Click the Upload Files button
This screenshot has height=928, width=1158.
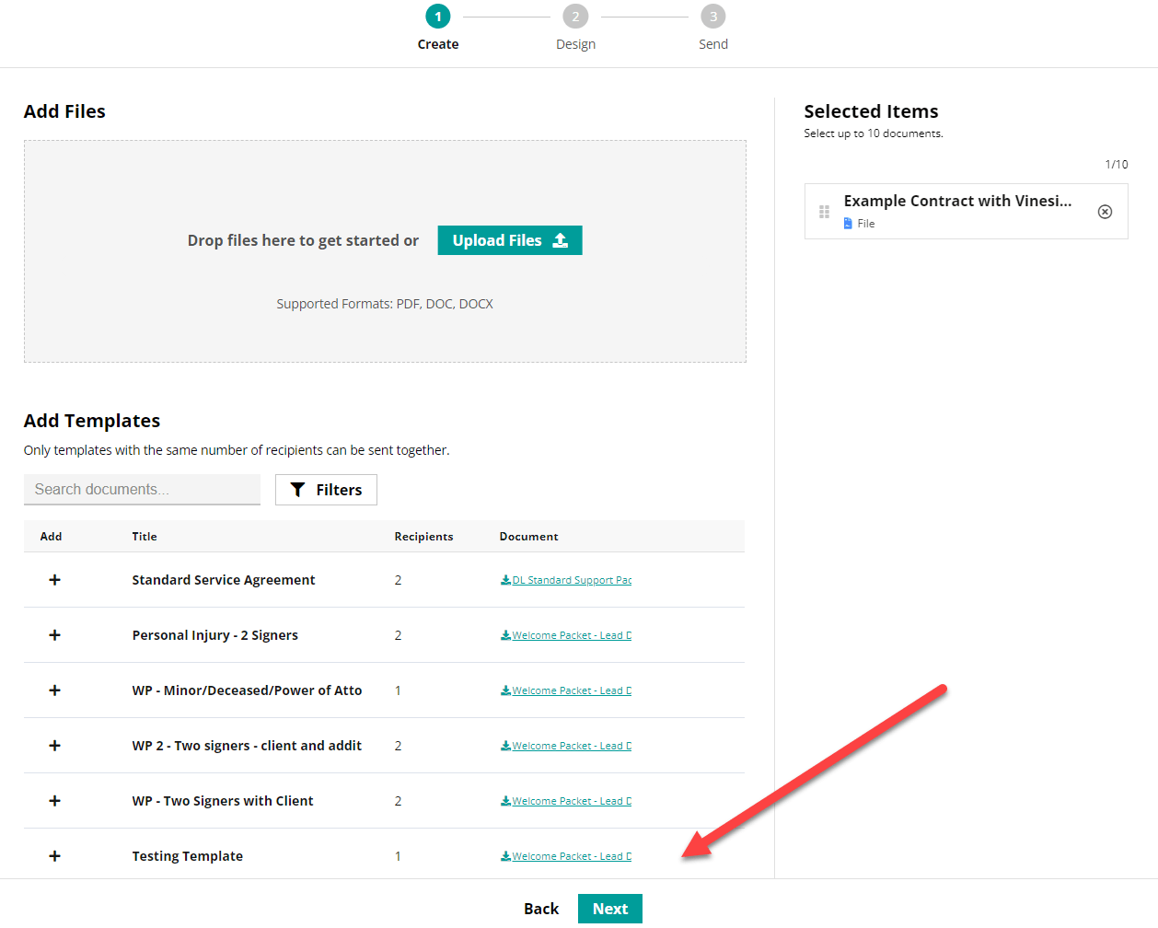(510, 239)
